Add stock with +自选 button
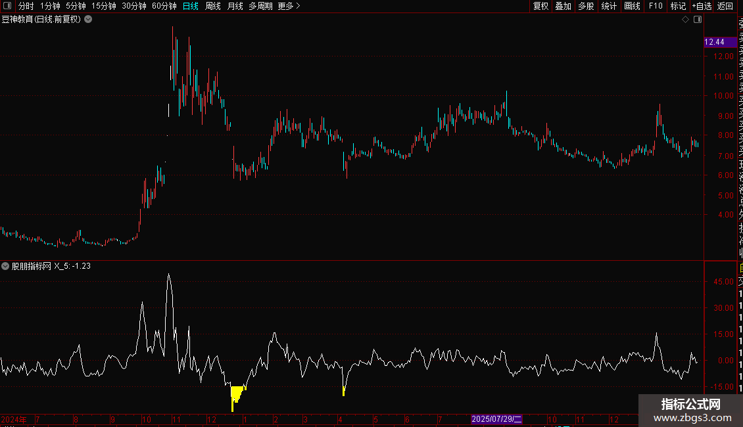Screen dimensions: 743x427 tap(702, 6)
